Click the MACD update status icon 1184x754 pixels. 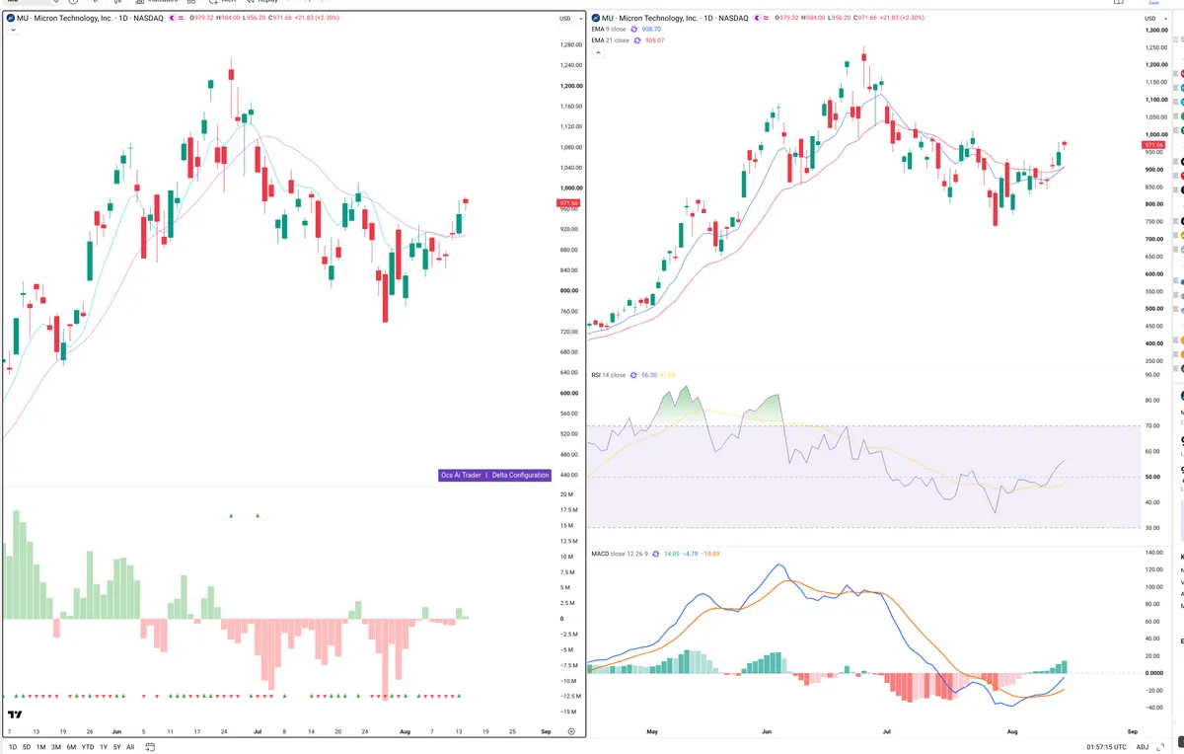click(x=655, y=554)
